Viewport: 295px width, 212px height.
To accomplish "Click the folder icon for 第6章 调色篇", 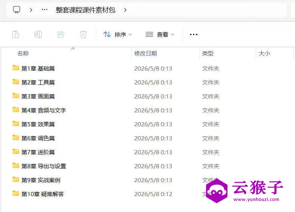I will [x=15, y=138].
